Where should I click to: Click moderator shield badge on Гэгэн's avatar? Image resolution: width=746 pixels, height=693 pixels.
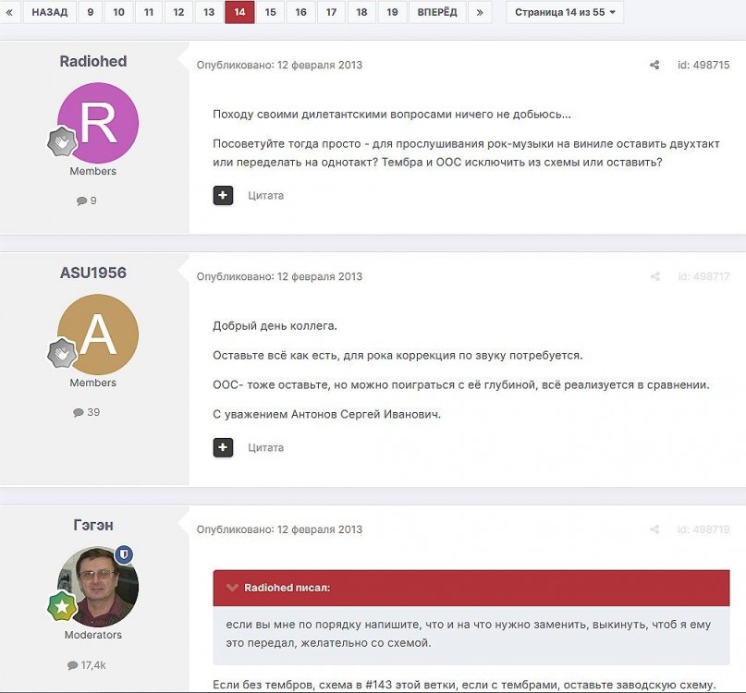click(x=124, y=554)
